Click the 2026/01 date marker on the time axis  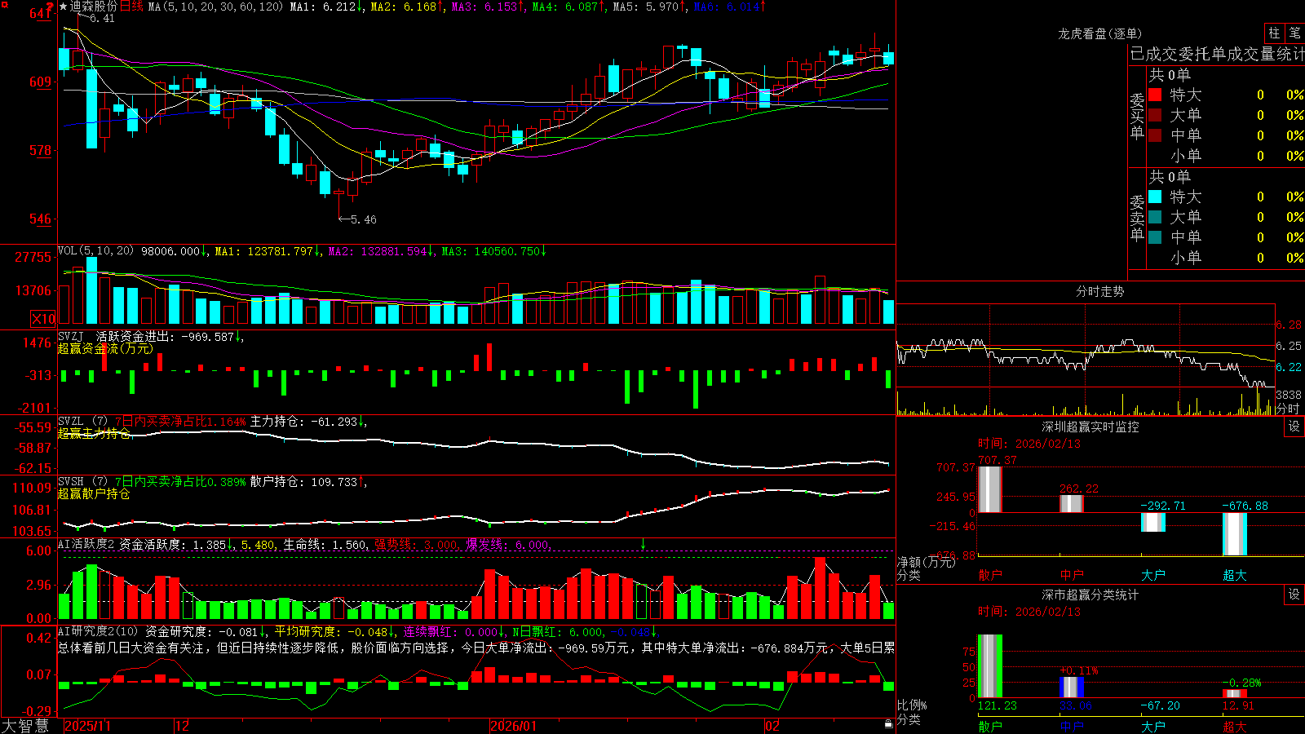(513, 726)
